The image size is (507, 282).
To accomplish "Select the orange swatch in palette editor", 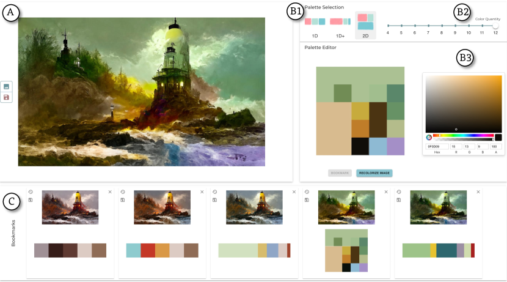I will click(360, 129).
